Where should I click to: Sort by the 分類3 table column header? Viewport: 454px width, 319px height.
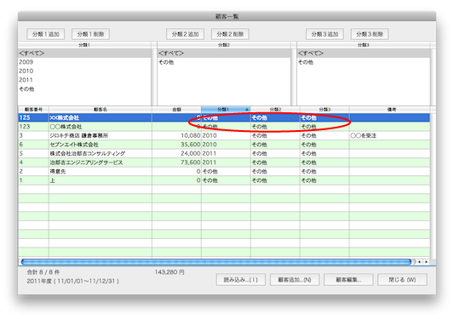[x=325, y=110]
